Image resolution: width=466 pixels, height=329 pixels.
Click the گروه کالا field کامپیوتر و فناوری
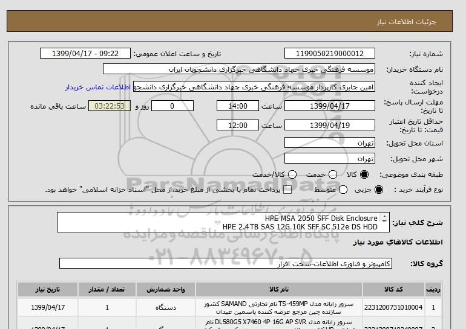(226, 263)
